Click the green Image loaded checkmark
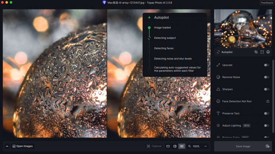 pyautogui.click(x=149, y=28)
